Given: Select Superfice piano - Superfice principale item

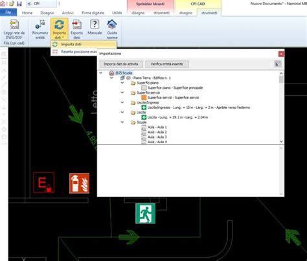Looking at the screenshot, I should [x=175, y=88].
